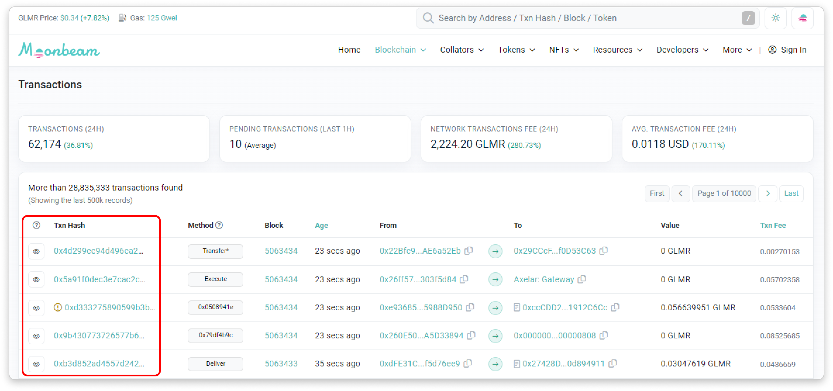Click the Moonbeam network icon at top right
This screenshot has width=833, height=391.
(x=802, y=18)
